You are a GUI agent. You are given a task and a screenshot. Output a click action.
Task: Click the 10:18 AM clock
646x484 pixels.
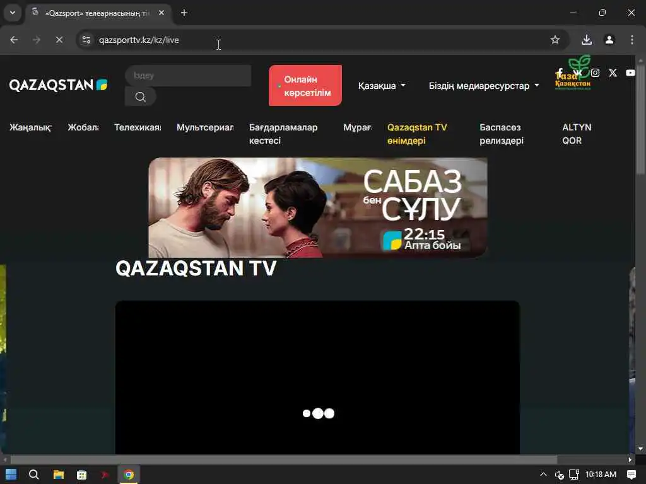(601, 475)
